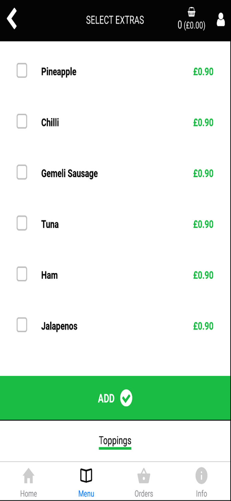Check the Ham extra checkbox

tap(22, 274)
